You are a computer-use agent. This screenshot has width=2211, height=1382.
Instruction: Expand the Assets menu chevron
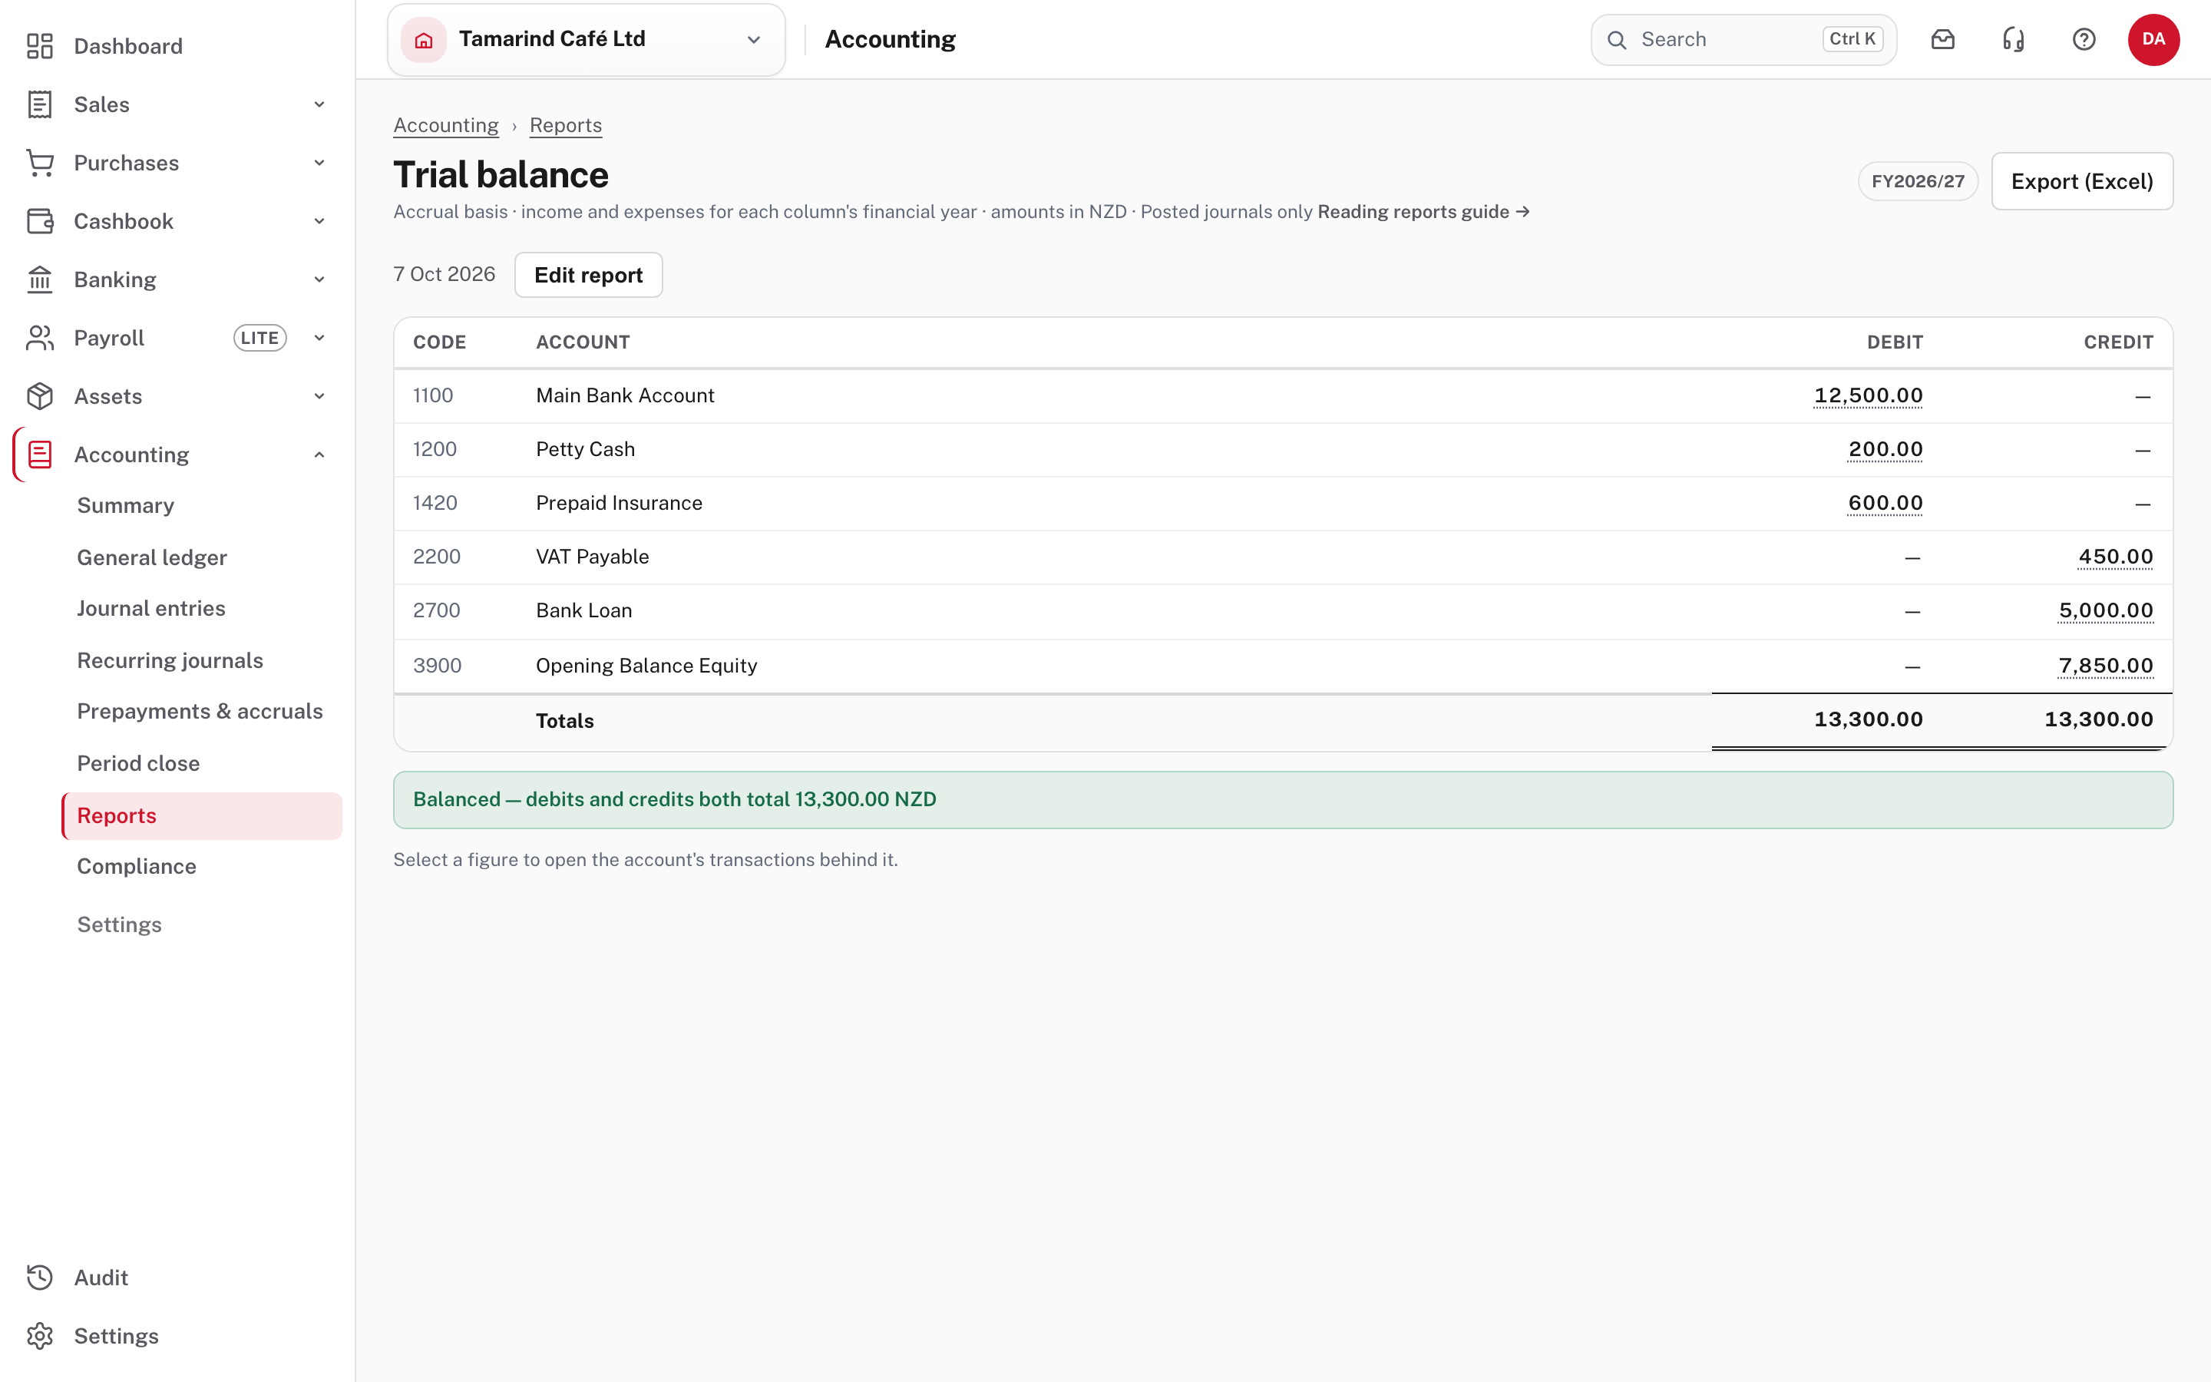[x=319, y=395]
